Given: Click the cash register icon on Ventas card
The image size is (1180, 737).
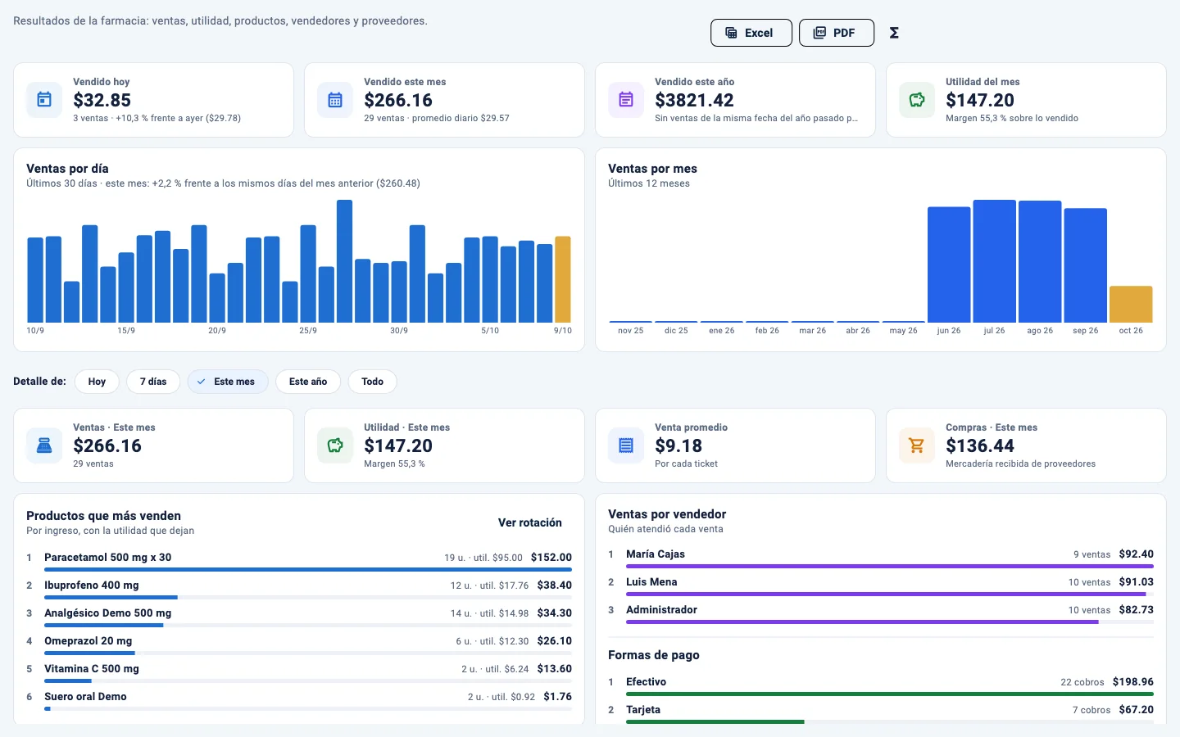Looking at the screenshot, I should pyautogui.click(x=44, y=445).
